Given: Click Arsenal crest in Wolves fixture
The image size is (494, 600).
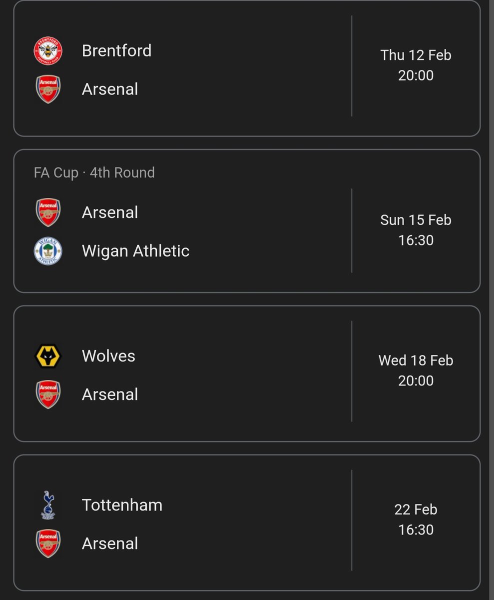Looking at the screenshot, I should pos(48,394).
